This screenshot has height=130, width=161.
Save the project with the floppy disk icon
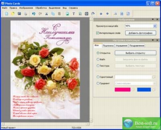coord(19,14)
